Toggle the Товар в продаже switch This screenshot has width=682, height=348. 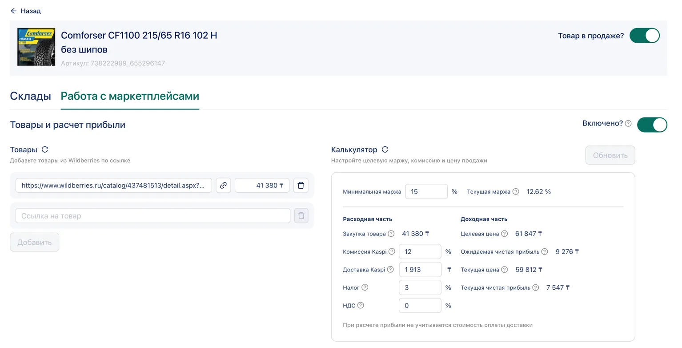[645, 36]
